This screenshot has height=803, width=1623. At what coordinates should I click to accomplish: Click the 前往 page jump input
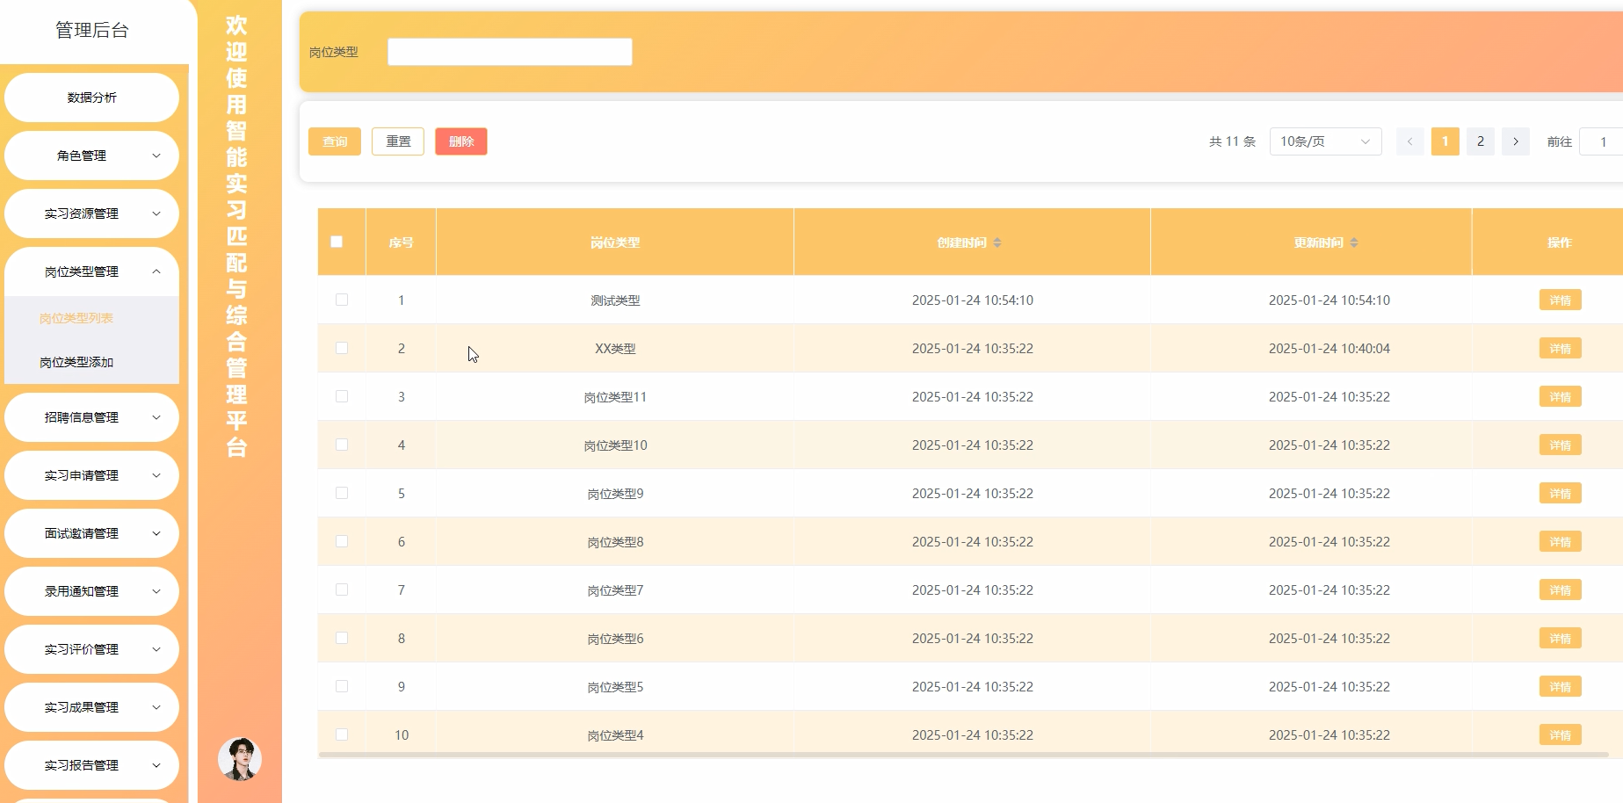pos(1601,141)
